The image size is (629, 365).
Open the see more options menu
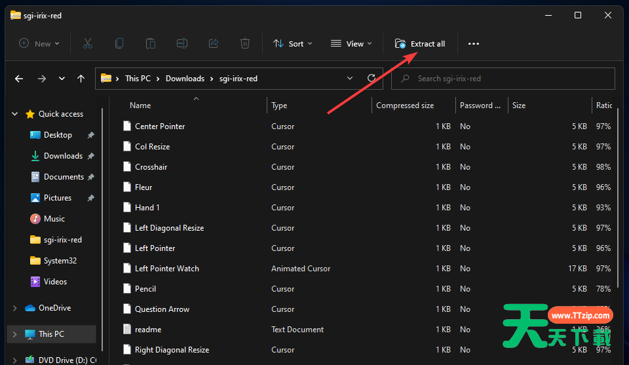(474, 44)
